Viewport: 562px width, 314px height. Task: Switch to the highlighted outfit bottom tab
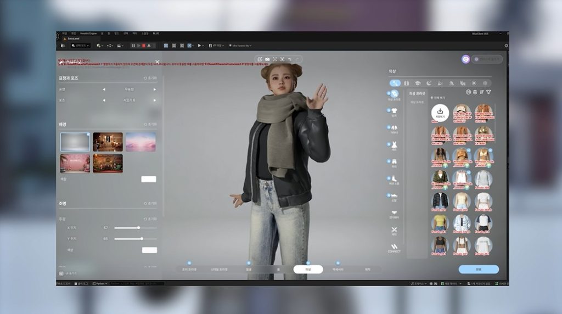click(308, 269)
